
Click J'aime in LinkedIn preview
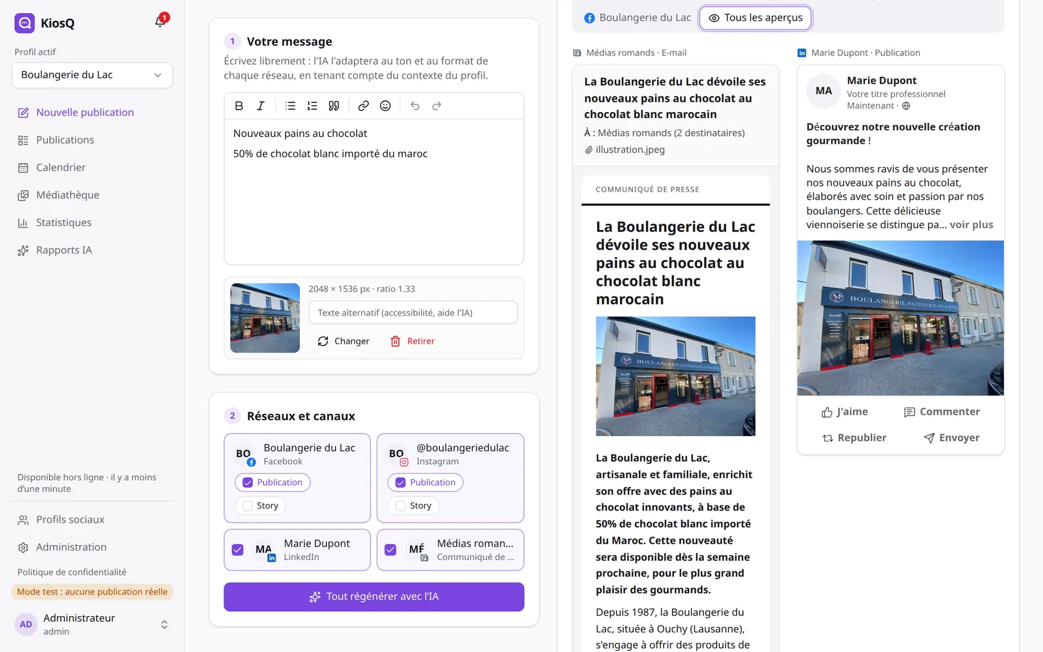point(845,412)
